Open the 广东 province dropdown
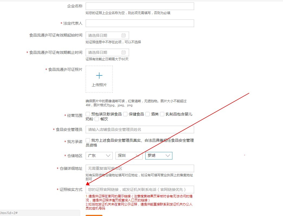283x216 pixels. click(x=99, y=156)
